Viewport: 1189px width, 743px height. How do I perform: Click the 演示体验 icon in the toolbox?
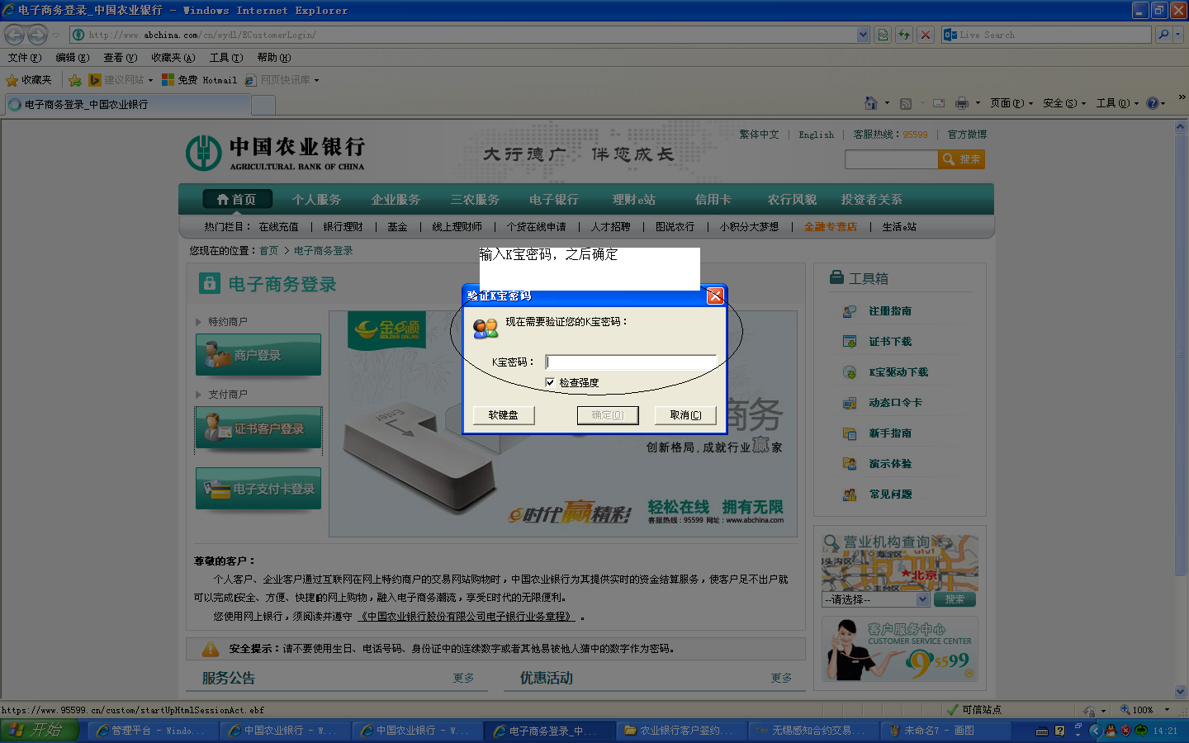849,464
